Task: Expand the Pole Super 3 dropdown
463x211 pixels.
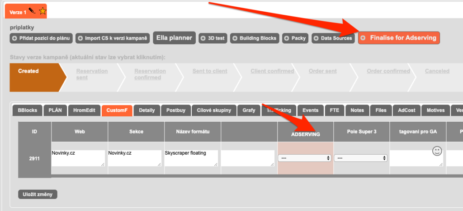Action: (x=361, y=158)
